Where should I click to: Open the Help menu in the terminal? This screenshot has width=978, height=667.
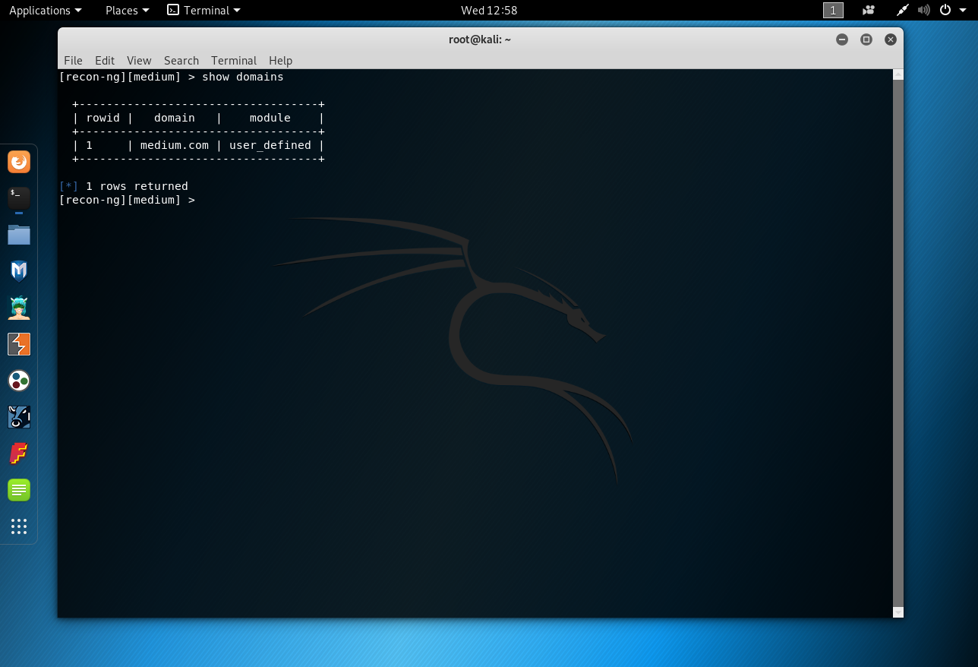coord(280,60)
